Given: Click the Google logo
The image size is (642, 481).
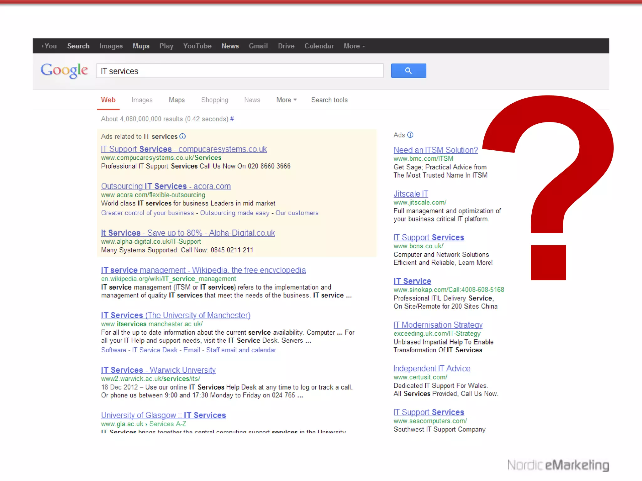Looking at the screenshot, I should 64,70.
